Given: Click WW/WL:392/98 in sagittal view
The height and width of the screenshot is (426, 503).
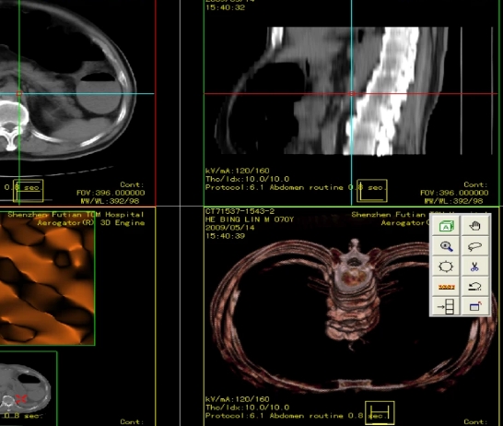Looking at the screenshot, I should pyautogui.click(x=453, y=201).
